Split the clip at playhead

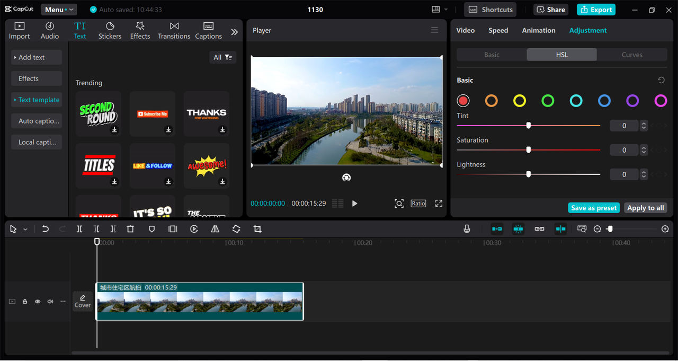point(79,229)
